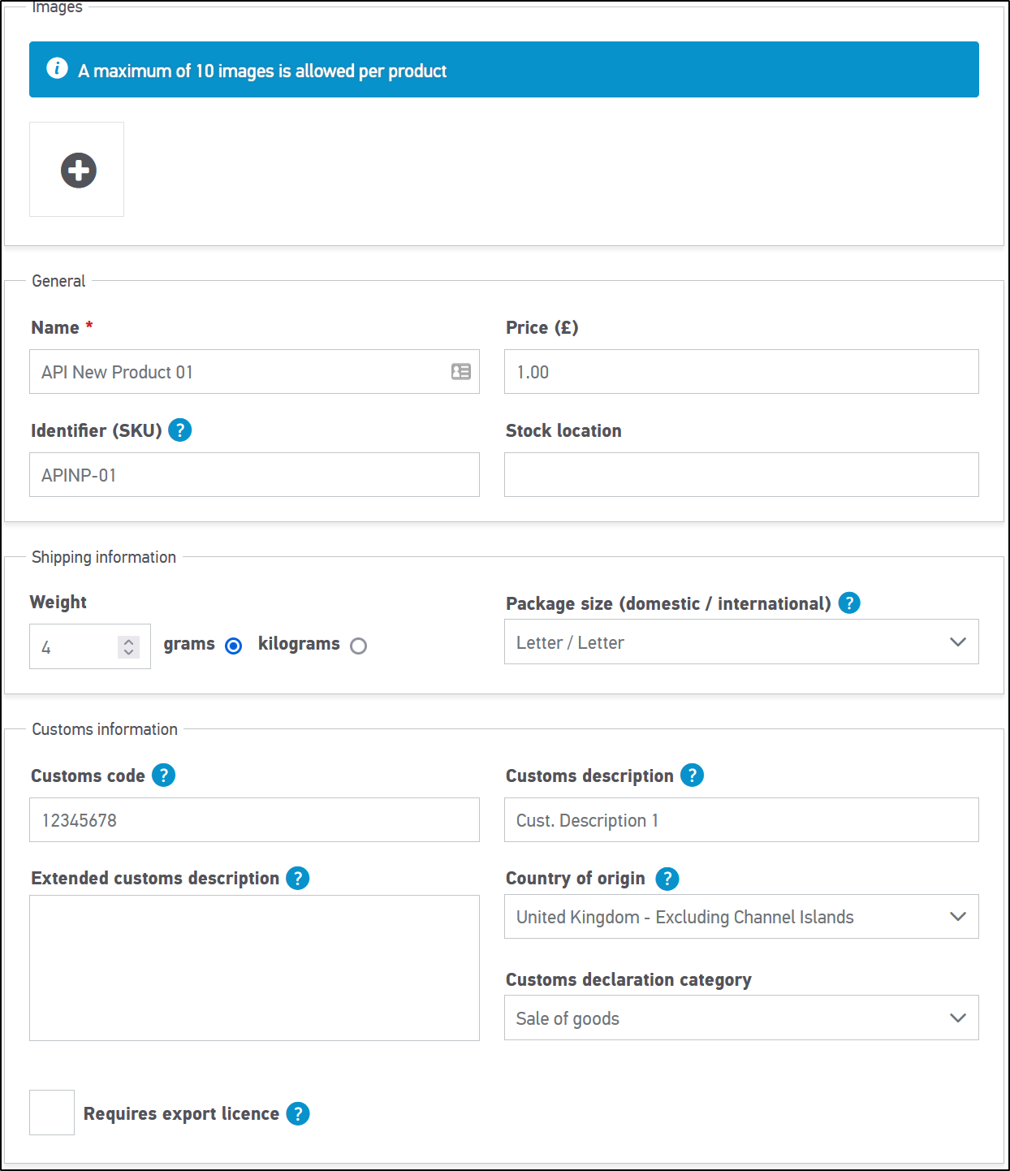
Task: Click Requires export licence help icon
Action: point(298,1113)
